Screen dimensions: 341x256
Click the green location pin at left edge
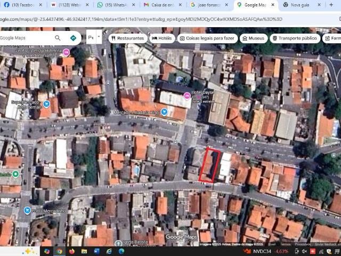click(15, 174)
